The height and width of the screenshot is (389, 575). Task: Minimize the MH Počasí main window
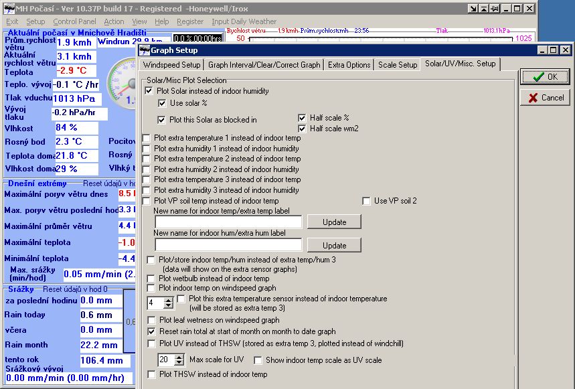[507, 9]
